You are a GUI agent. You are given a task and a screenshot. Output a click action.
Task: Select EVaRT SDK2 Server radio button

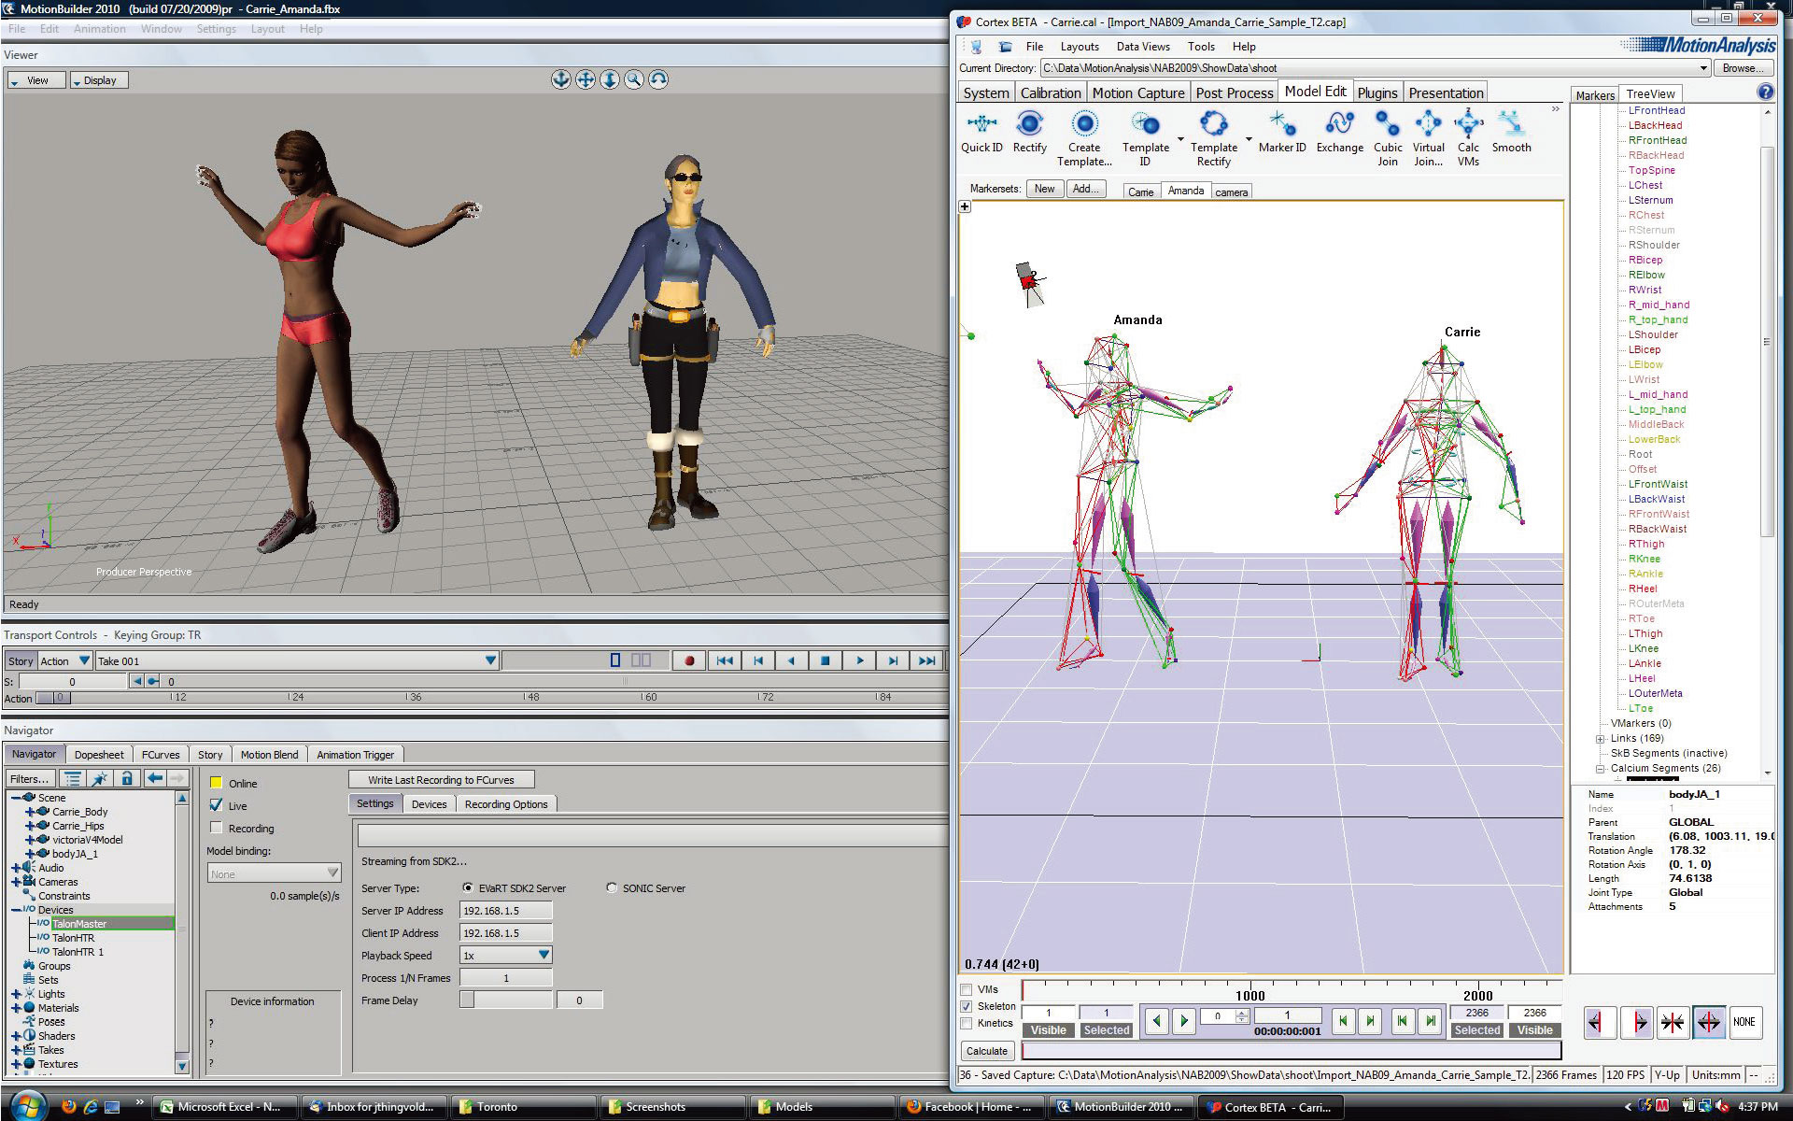click(468, 888)
